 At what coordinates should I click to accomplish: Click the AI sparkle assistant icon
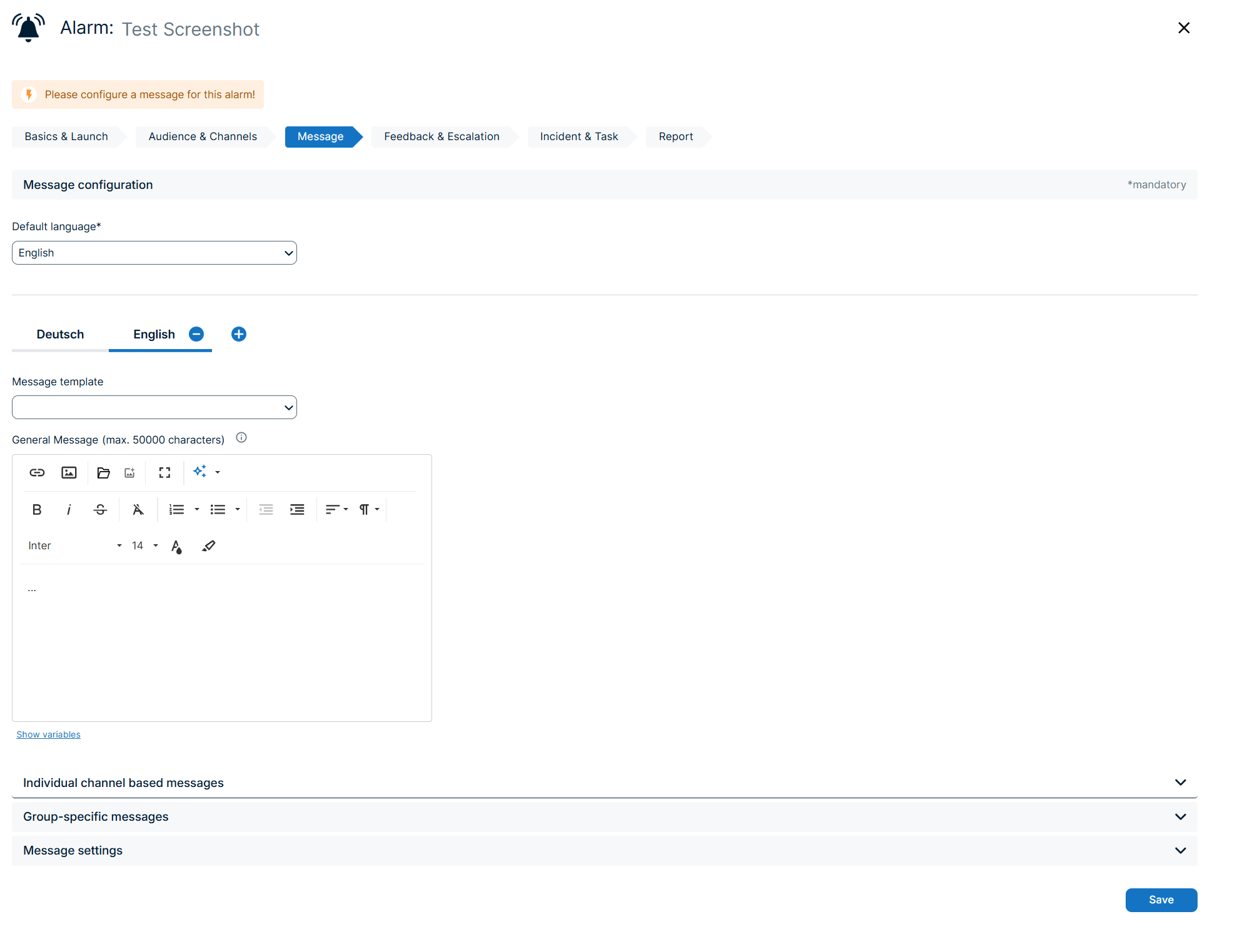200,472
